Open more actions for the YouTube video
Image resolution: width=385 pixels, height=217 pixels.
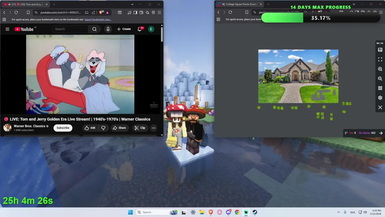coord(153,128)
